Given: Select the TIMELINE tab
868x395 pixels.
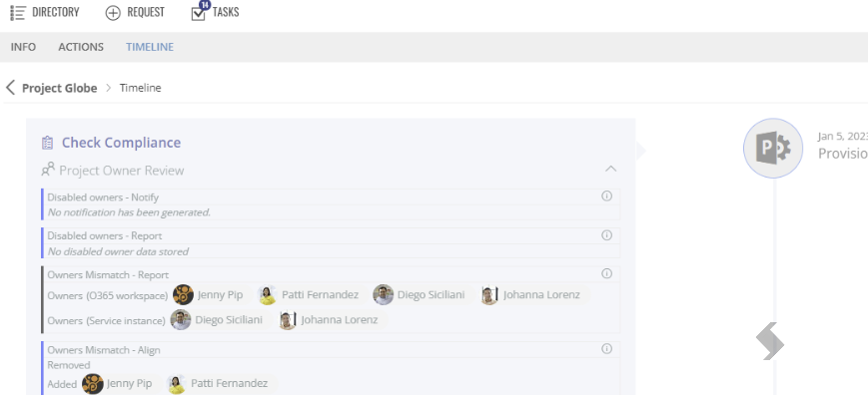Looking at the screenshot, I should [150, 47].
